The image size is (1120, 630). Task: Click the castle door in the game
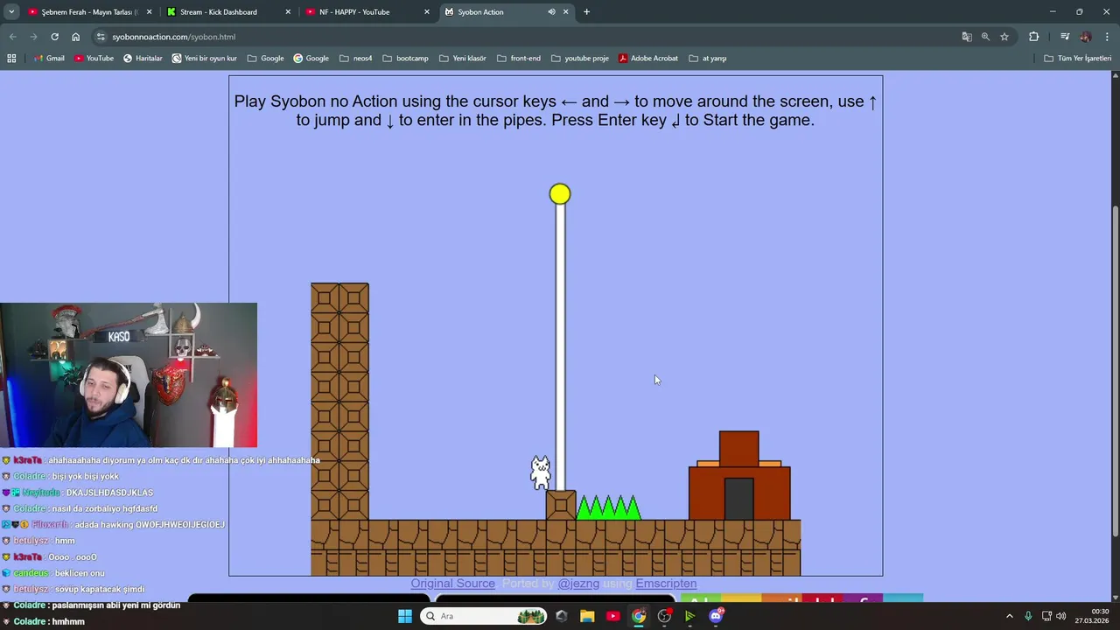(x=738, y=499)
